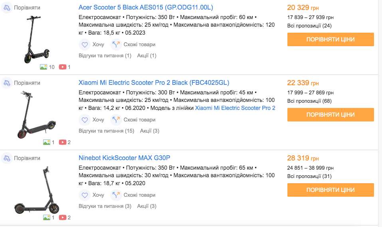Add Acer Scooter 5 to wishlist heart

point(84,45)
